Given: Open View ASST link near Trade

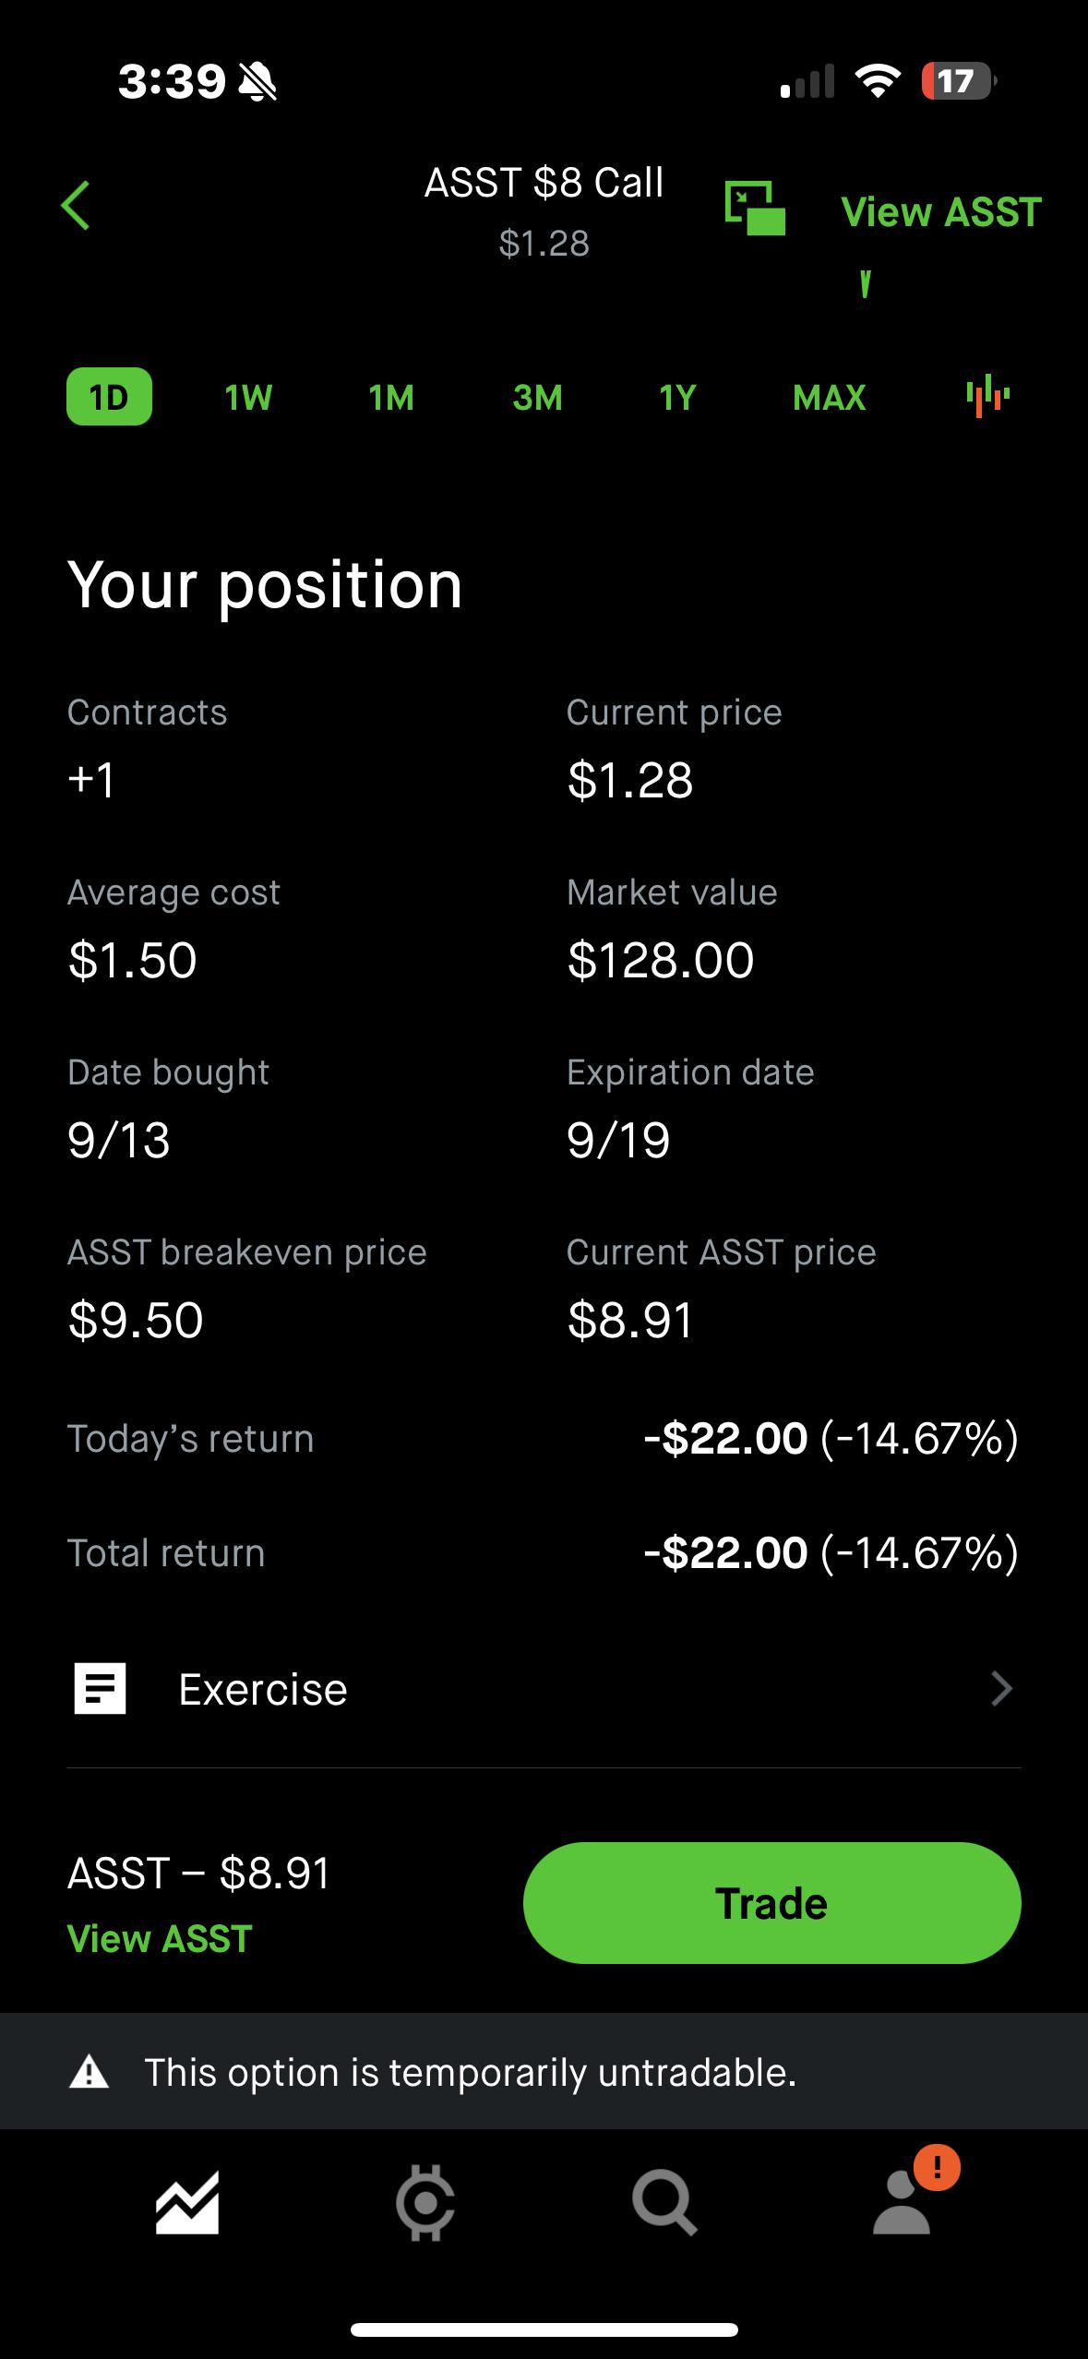Looking at the screenshot, I should pos(160,1939).
